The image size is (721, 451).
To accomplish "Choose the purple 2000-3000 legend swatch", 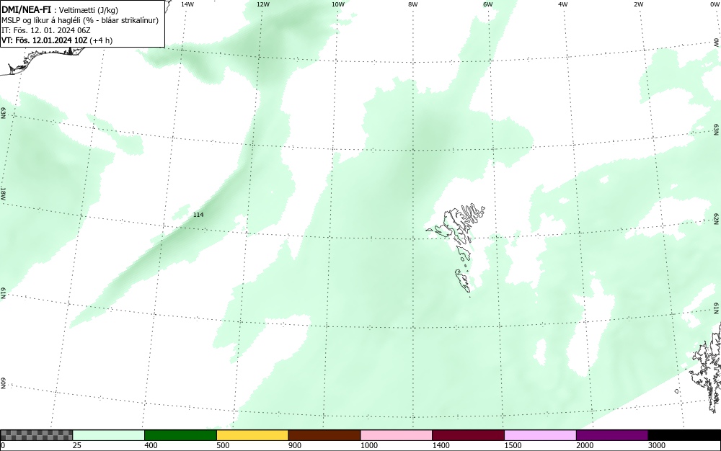I will point(612,435).
